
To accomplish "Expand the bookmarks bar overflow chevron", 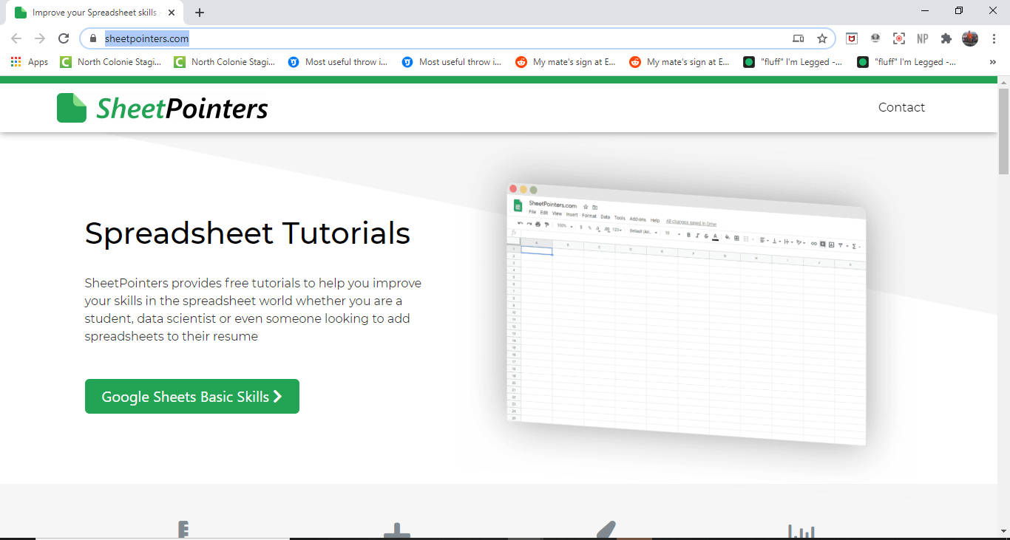I will pos(993,62).
